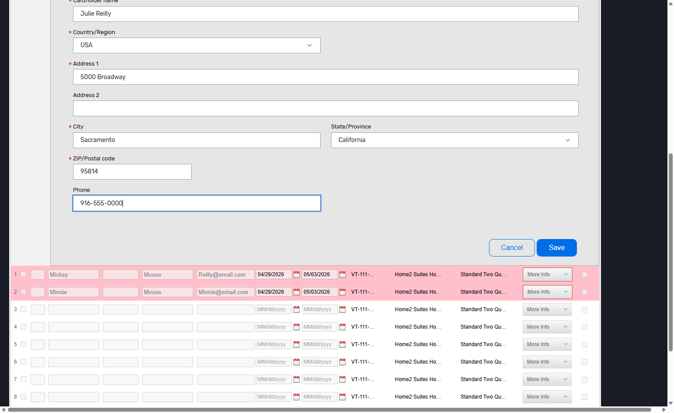Click the Phone number field
Image resolution: width=674 pixels, height=413 pixels.
pos(197,203)
